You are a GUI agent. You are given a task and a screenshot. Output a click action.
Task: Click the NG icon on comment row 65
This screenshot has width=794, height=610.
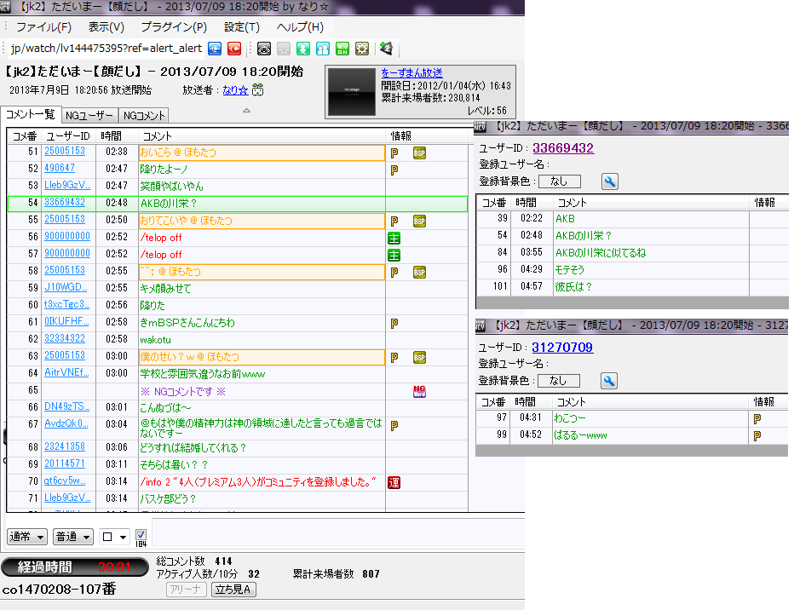pos(419,390)
